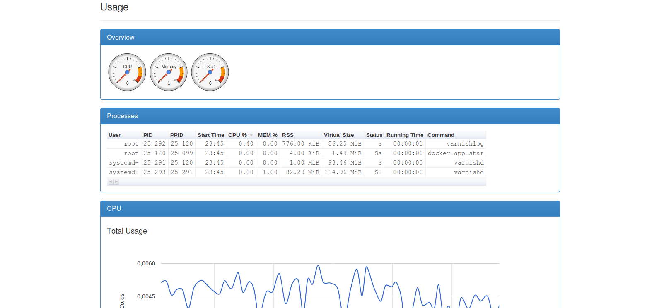Click the FS #1 gauge dial
Image resolution: width=659 pixels, height=308 pixels.
pos(210,72)
